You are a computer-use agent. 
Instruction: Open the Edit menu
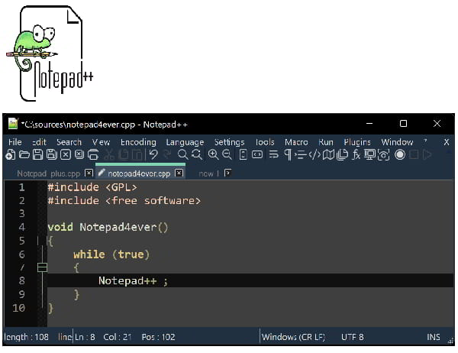39,142
